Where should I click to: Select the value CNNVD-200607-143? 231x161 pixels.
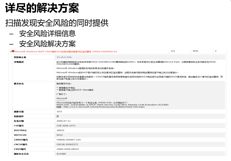pos(68,140)
